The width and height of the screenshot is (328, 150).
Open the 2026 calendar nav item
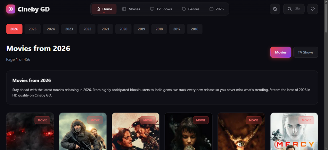(x=217, y=9)
